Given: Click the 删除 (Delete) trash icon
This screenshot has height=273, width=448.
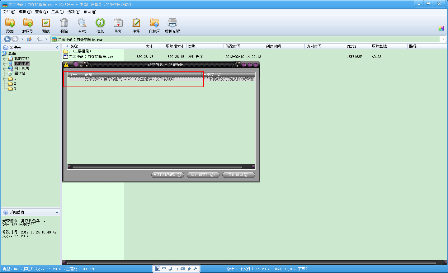Looking at the screenshot, I should click(x=64, y=23).
